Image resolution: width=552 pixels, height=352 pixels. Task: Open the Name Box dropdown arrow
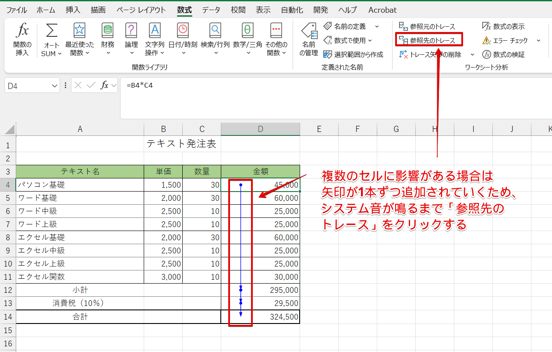coord(55,85)
